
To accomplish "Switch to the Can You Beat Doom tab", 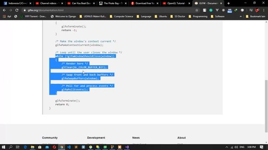I will tap(81, 3).
